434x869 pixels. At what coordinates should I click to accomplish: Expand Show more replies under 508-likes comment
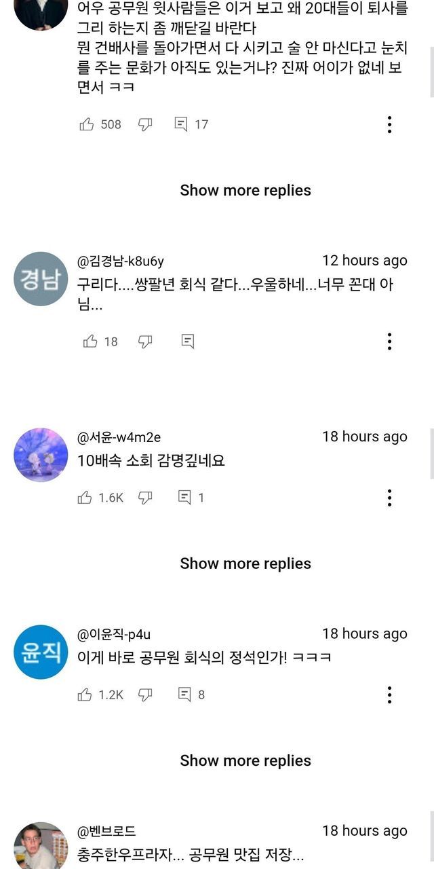pyautogui.click(x=245, y=190)
